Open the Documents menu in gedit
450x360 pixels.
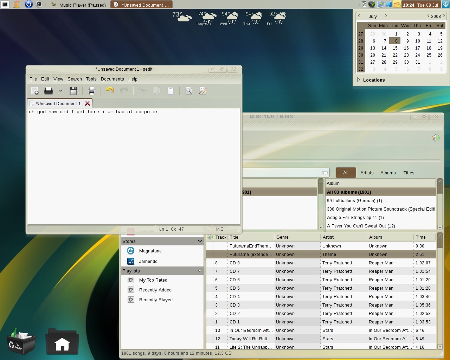pos(112,79)
